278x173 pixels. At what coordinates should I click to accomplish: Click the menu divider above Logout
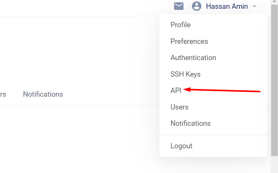[x=213, y=135]
